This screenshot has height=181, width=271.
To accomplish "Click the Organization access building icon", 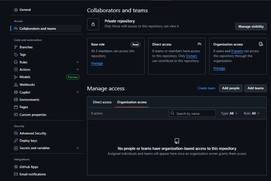I will point(261,44).
